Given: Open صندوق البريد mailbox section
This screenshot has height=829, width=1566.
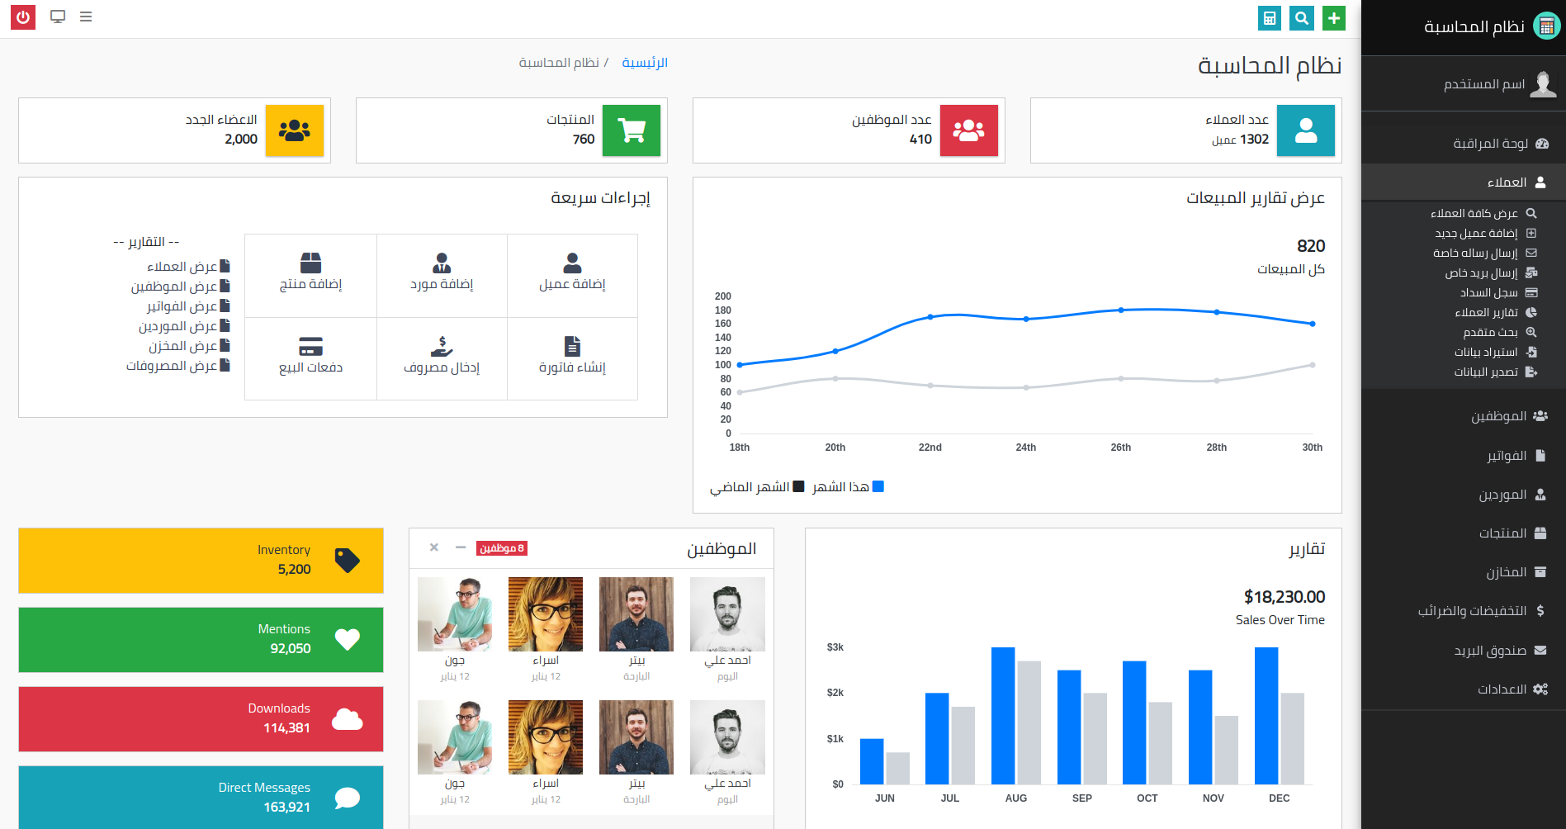Looking at the screenshot, I should tap(1464, 651).
